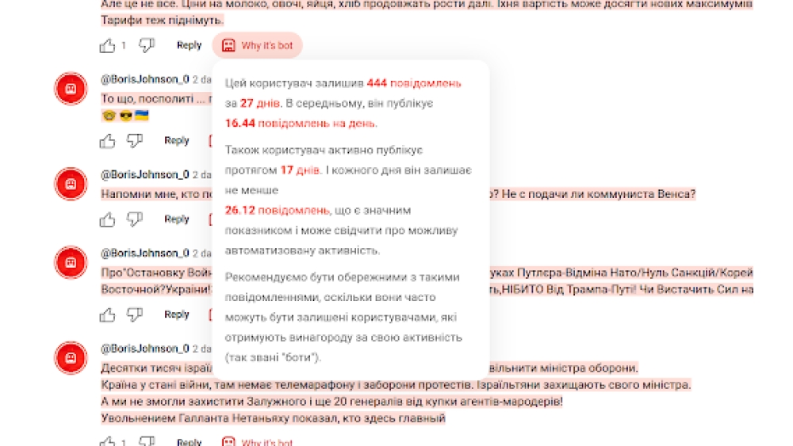793x446 pixels.
Task: Click the 'Why it's bot' button under top comment
Action: coord(258,45)
